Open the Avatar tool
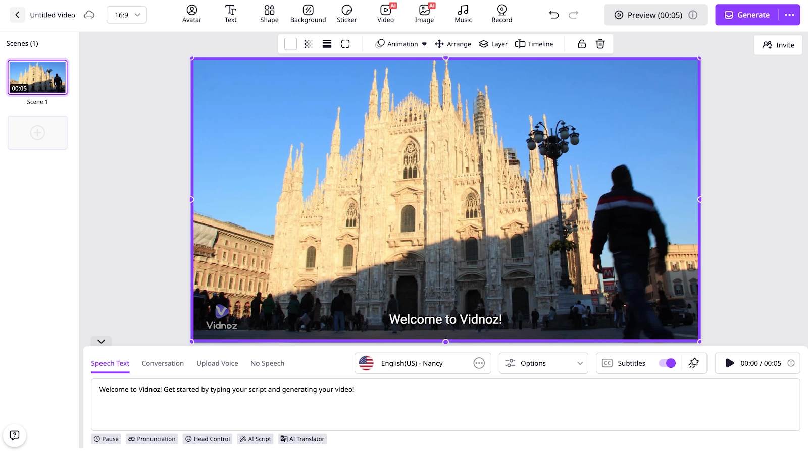 [x=192, y=14]
